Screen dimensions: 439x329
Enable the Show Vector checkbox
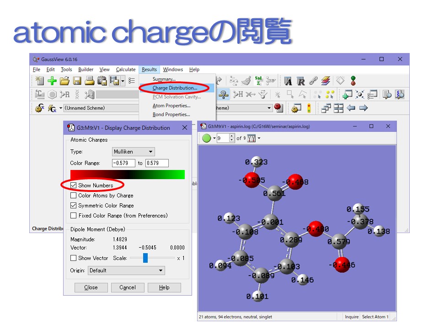coord(73,258)
